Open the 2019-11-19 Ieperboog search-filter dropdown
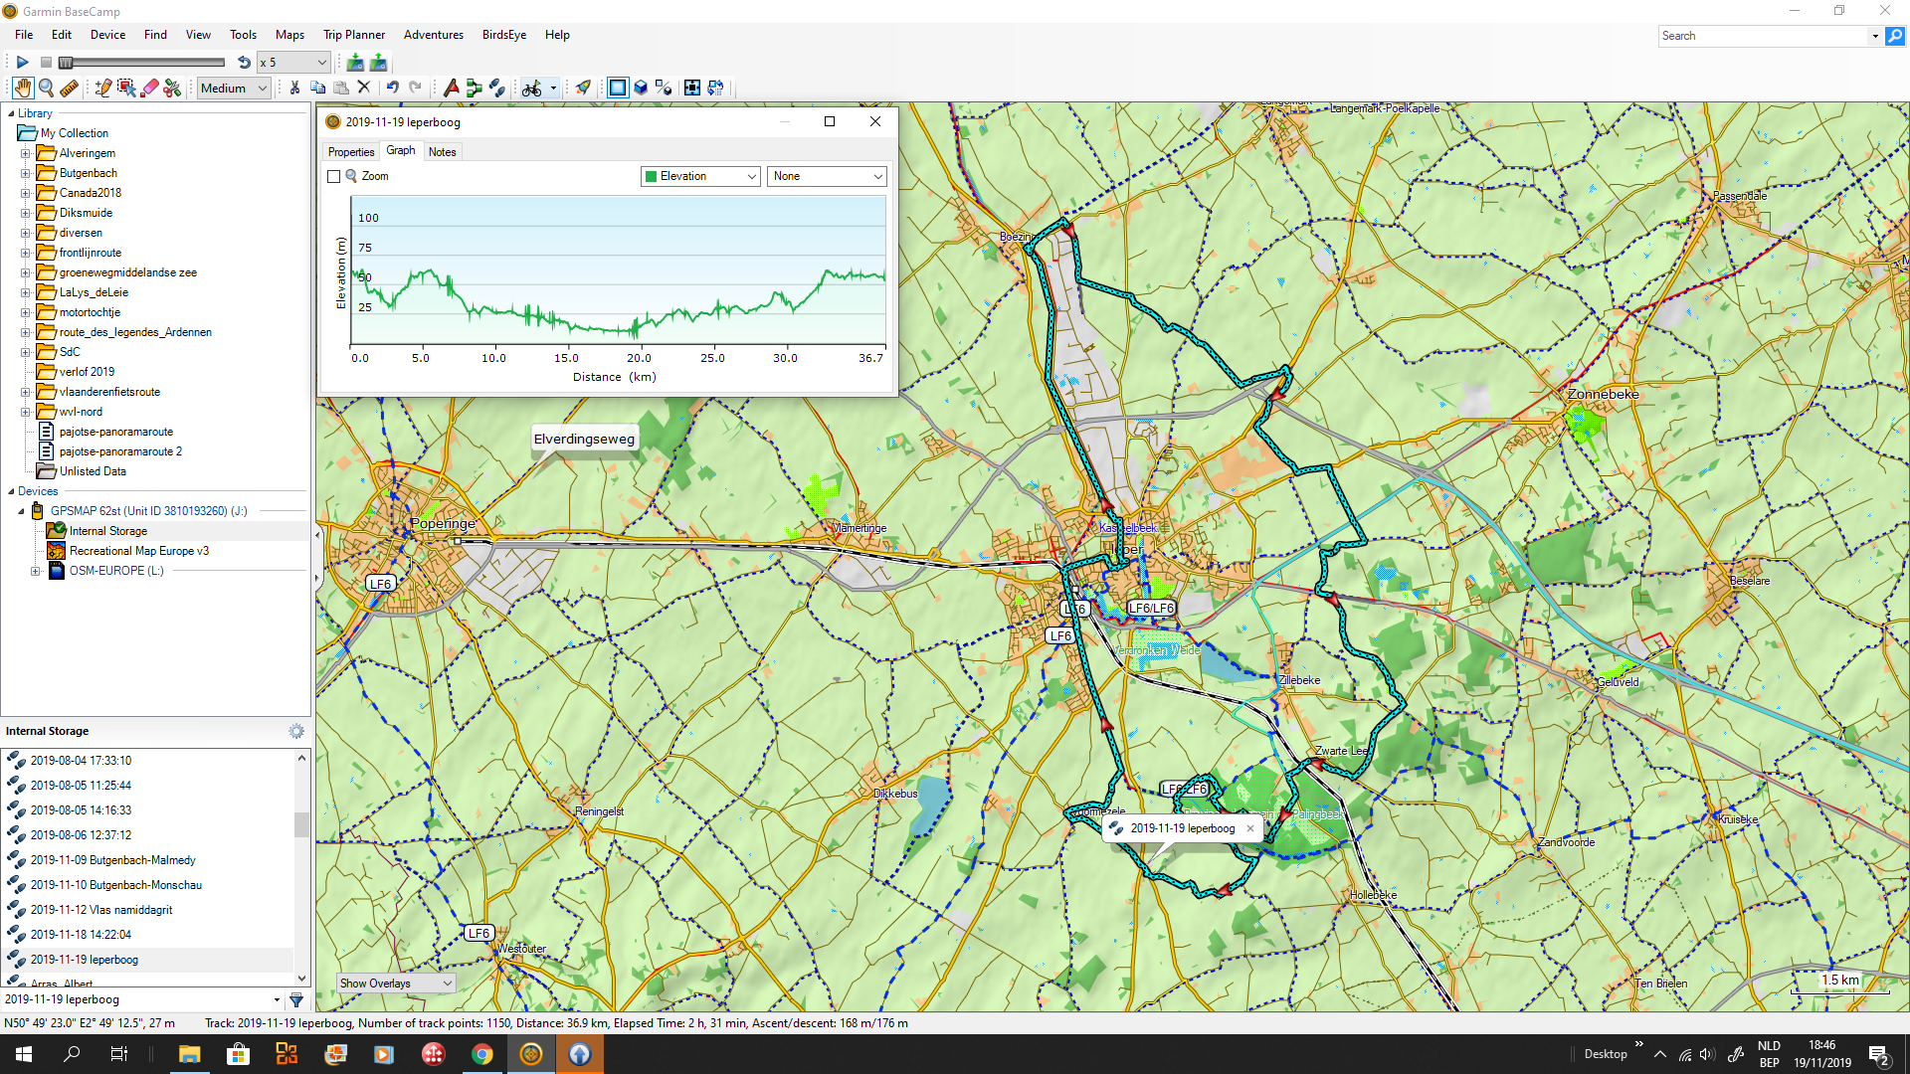The height and width of the screenshot is (1074, 1910). (x=277, y=999)
